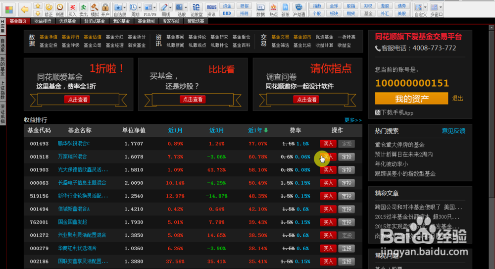Image resolution: width=495 pixels, height=269 pixels.
Task: Expand the 自选股 dropdown arrow
Action: pos(125,7)
